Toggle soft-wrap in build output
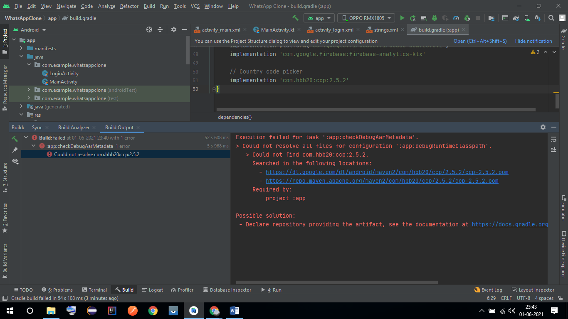This screenshot has height=319, width=568. pos(553,139)
